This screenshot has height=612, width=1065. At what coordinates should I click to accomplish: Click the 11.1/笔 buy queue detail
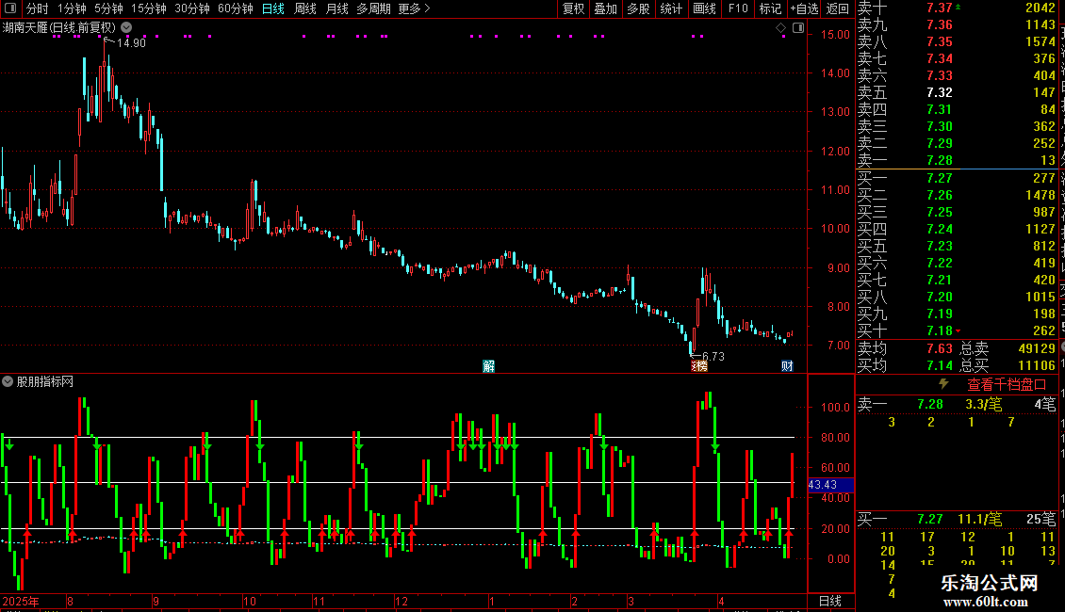[x=979, y=519]
